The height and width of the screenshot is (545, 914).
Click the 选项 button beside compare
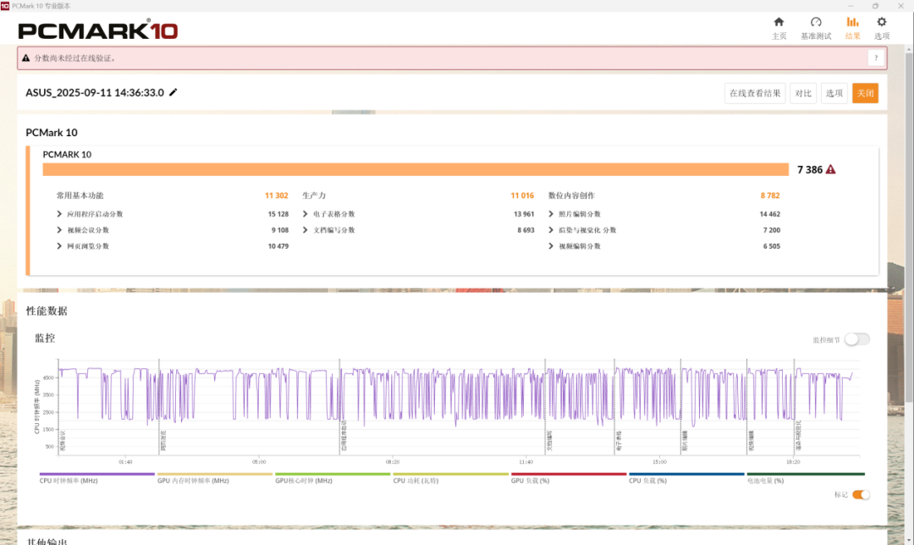834,93
